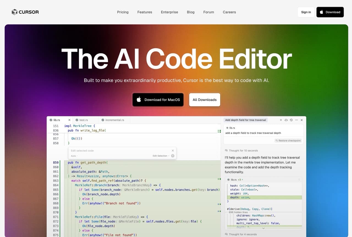Click line number 859 in gutter
Screen dimensions: 352x237
pos(56,163)
